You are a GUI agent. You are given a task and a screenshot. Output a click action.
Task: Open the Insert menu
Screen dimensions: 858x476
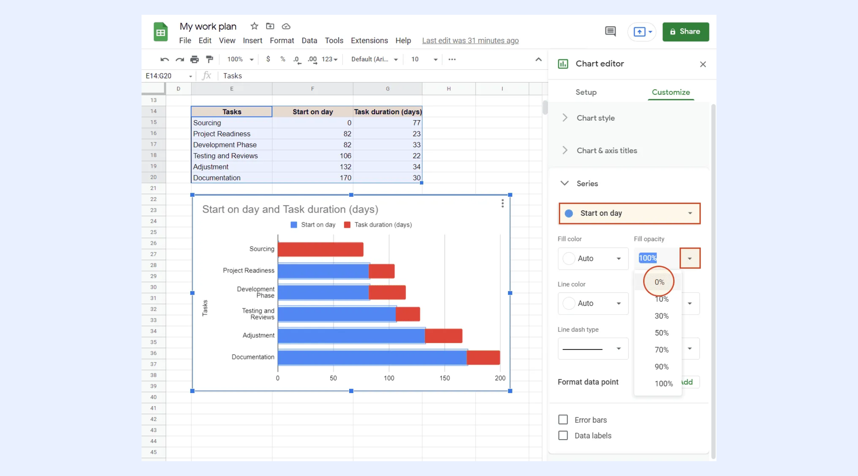[x=253, y=40]
